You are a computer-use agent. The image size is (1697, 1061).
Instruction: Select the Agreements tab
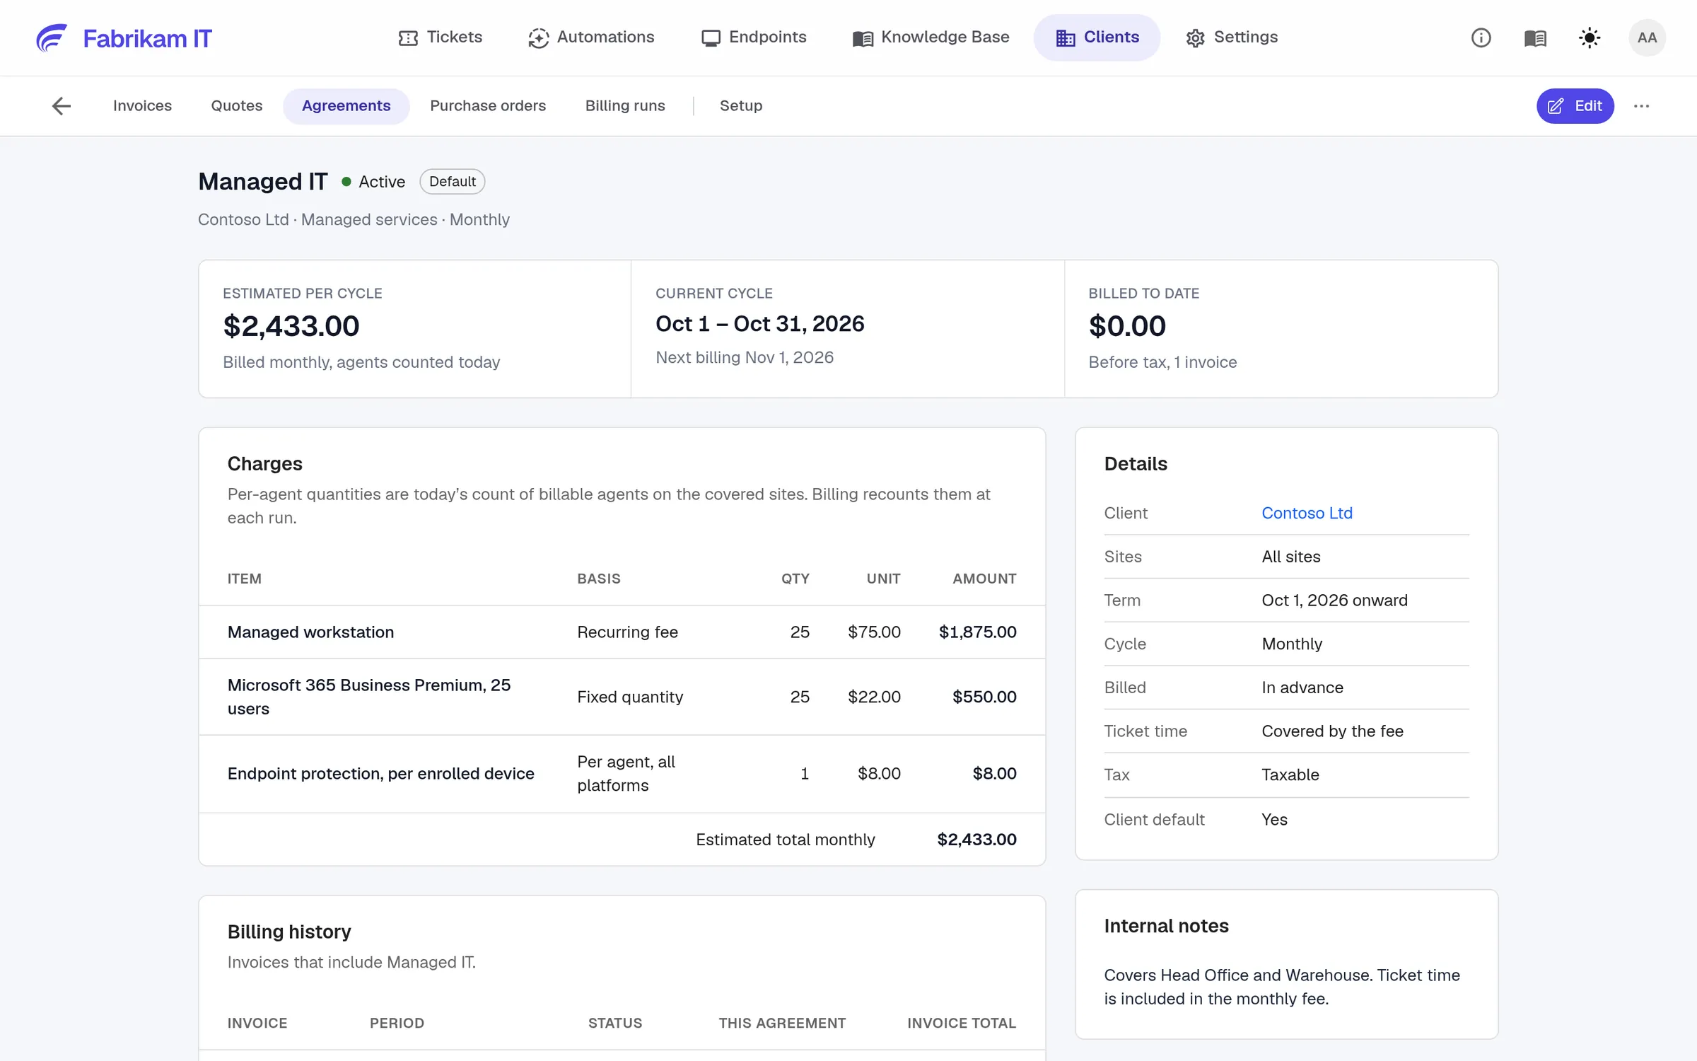point(346,106)
